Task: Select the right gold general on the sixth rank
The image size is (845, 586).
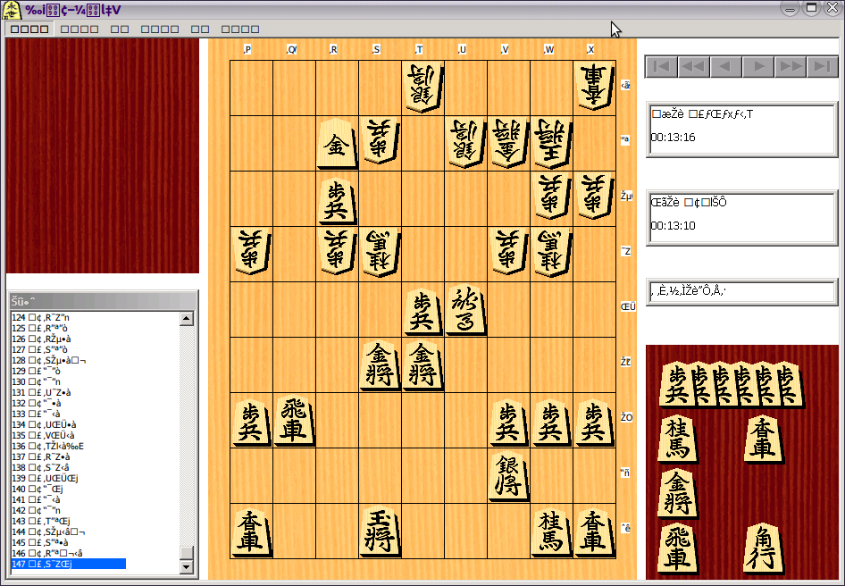Action: click(423, 365)
